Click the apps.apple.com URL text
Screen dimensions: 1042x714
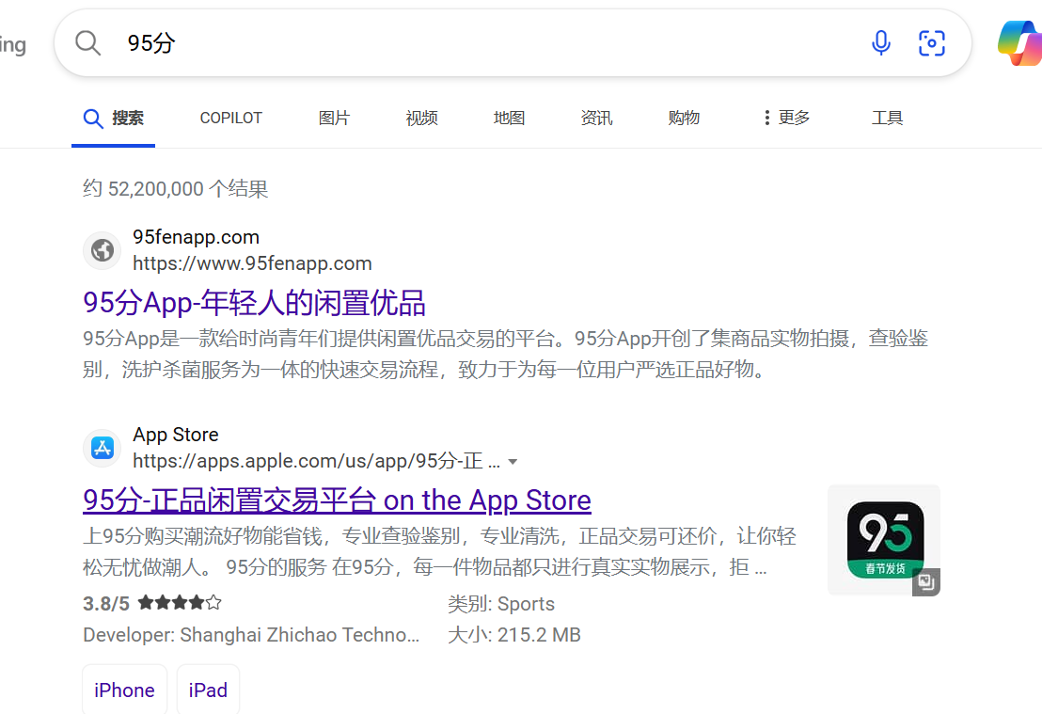tap(316, 461)
